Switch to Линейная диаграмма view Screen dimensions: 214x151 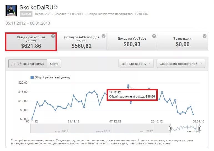click(28, 64)
